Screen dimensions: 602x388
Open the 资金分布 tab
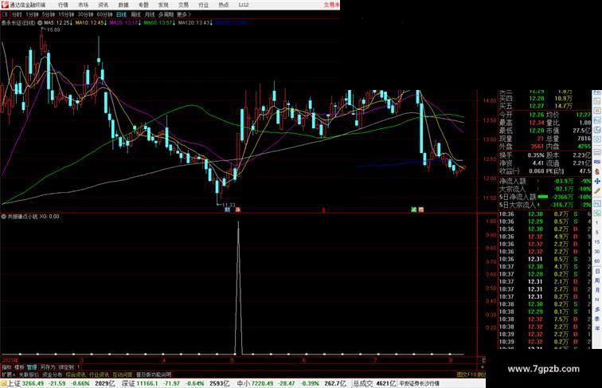coord(53,374)
